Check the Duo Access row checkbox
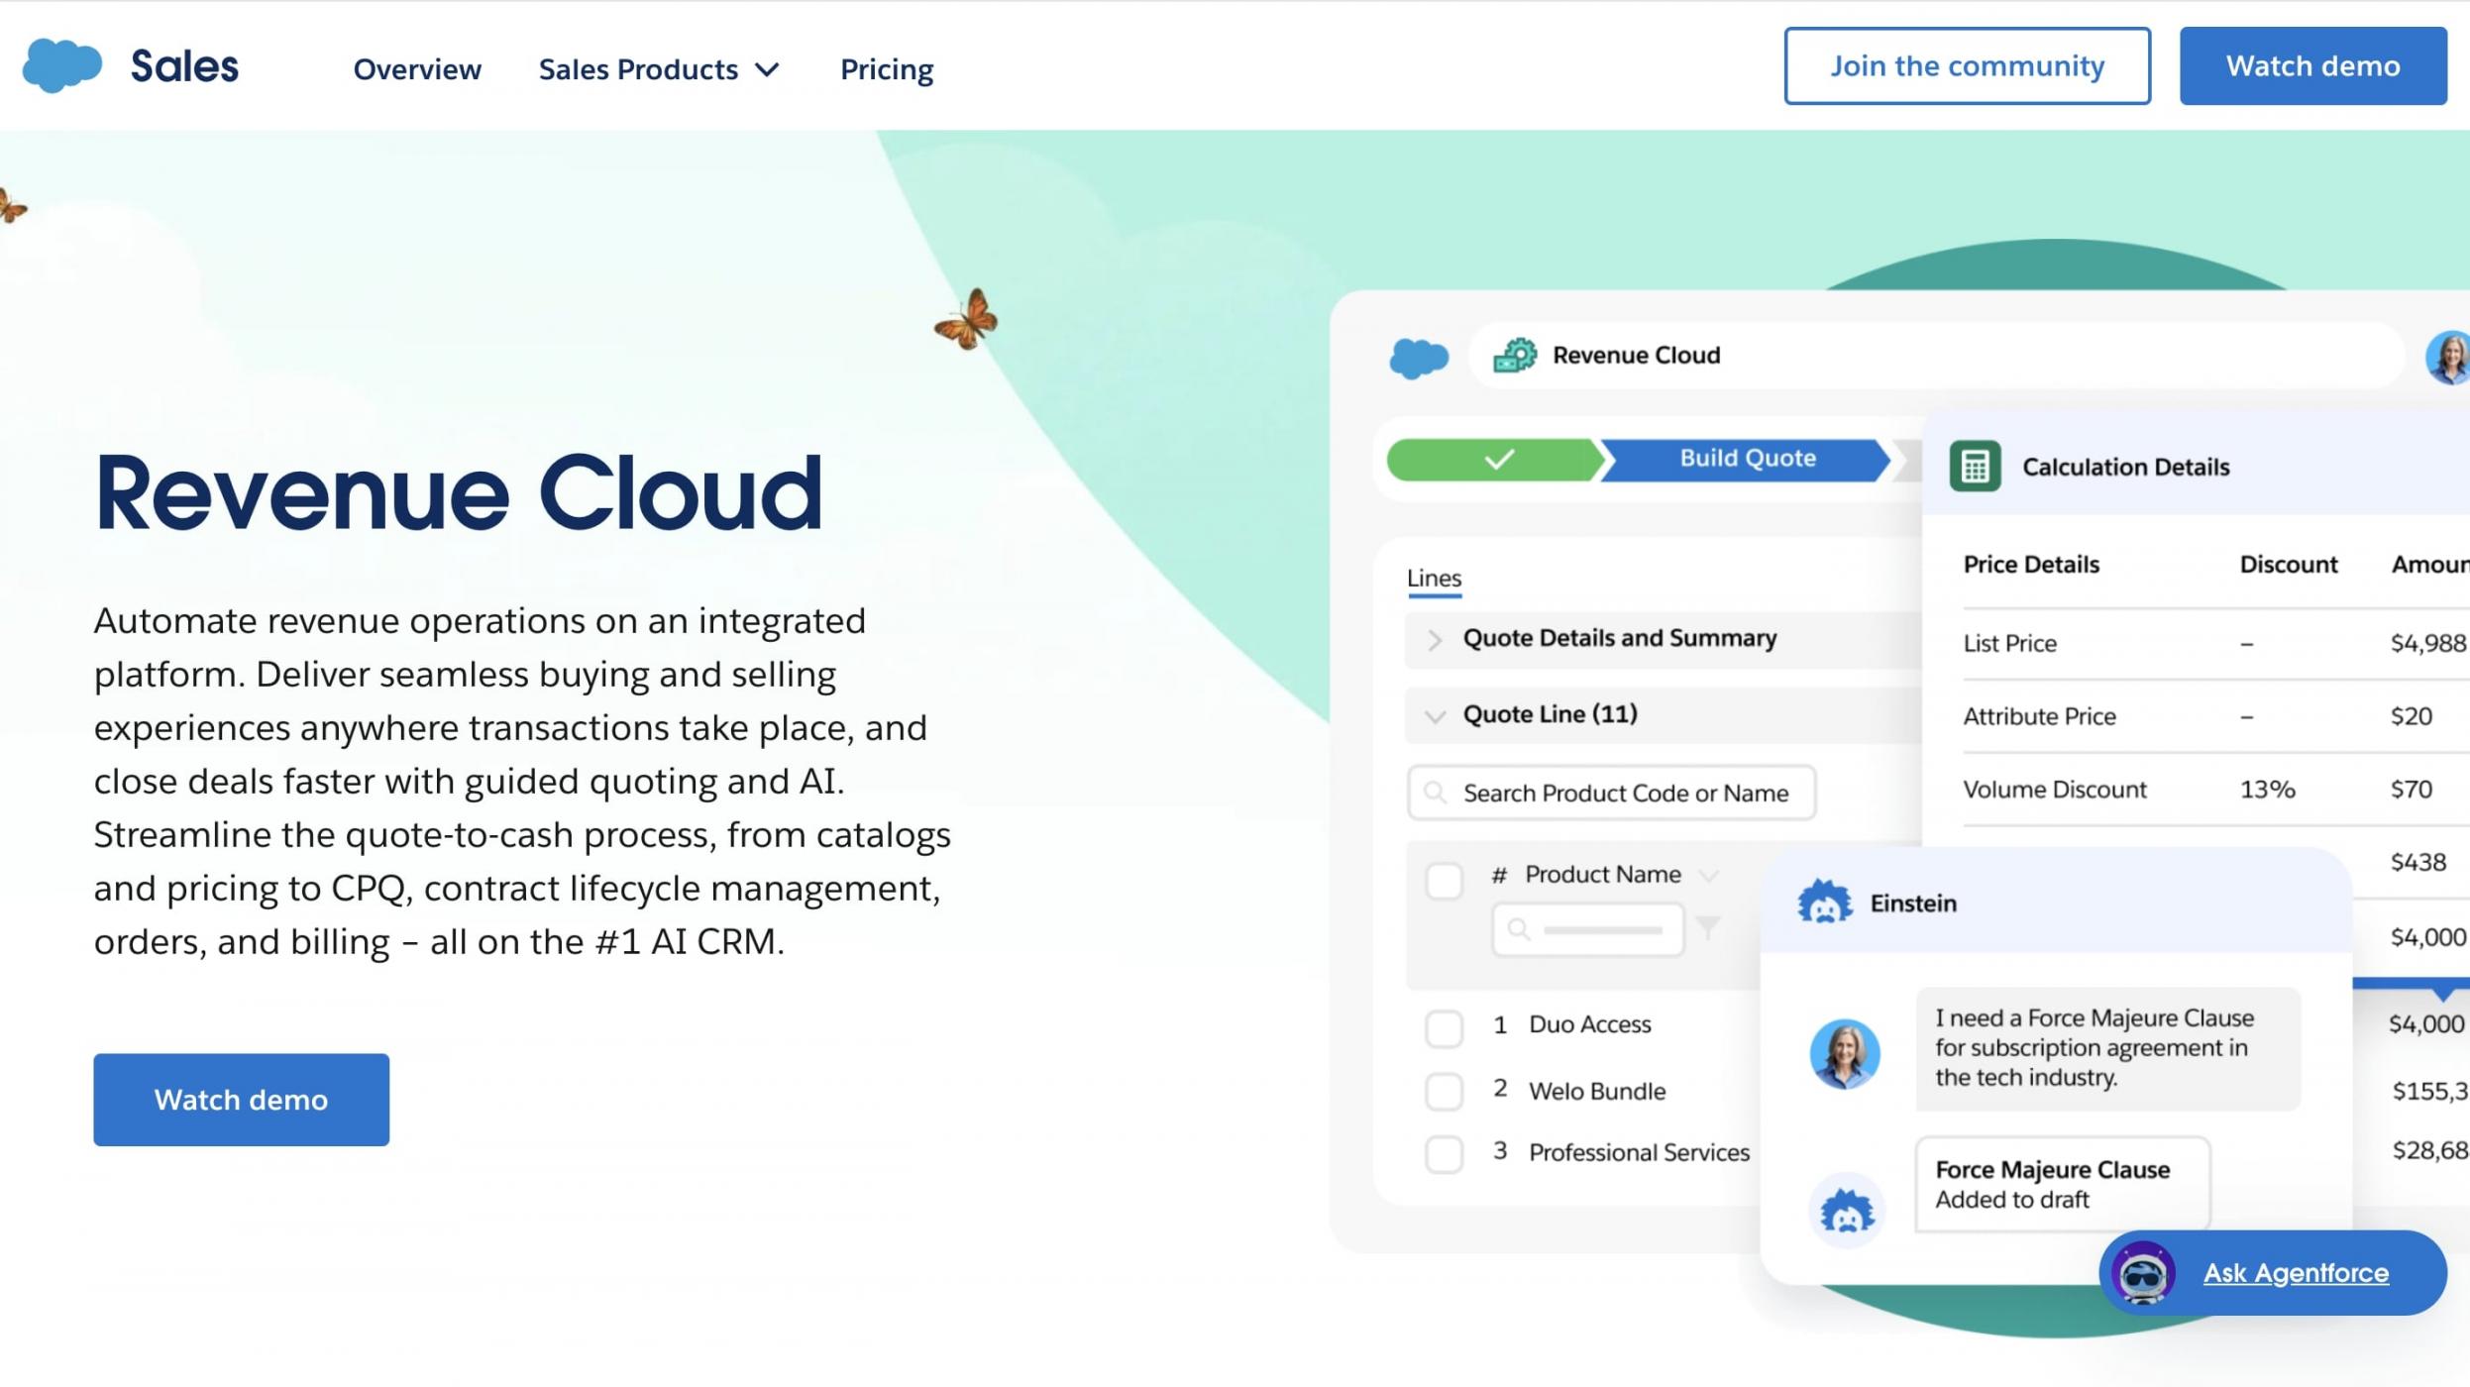Screen dimensions: 2470x1387 coord(1444,1027)
